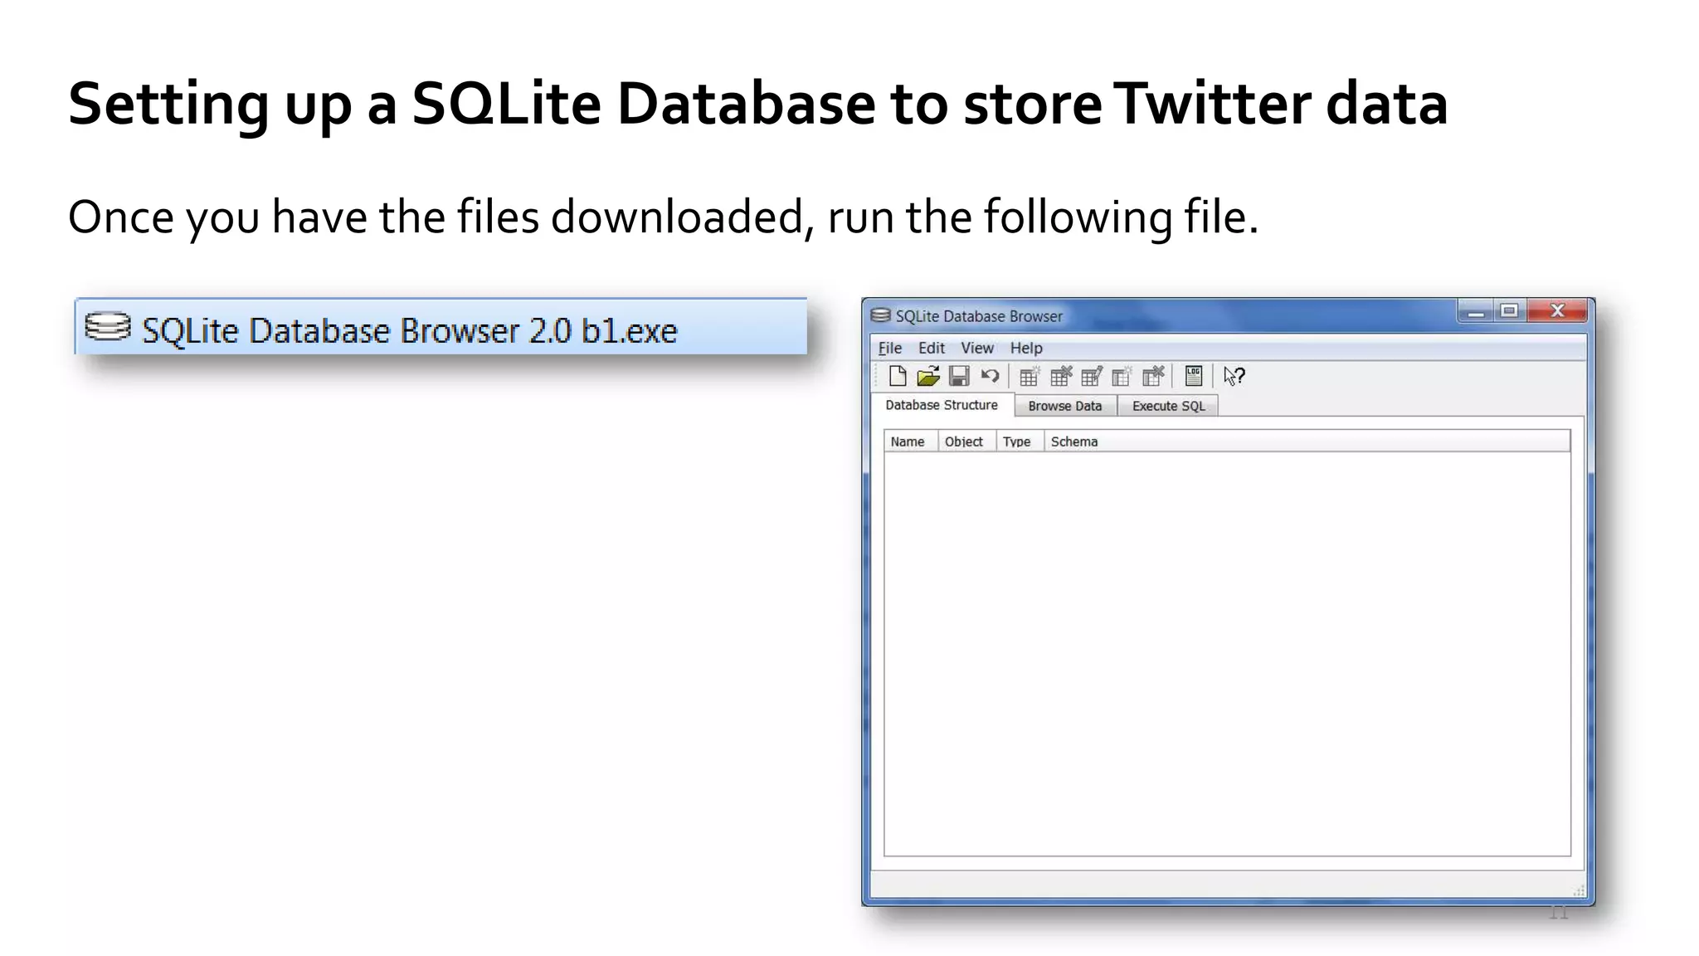This screenshot has height=956, width=1699.
Task: Click the Object column header
Action: pos(966,441)
